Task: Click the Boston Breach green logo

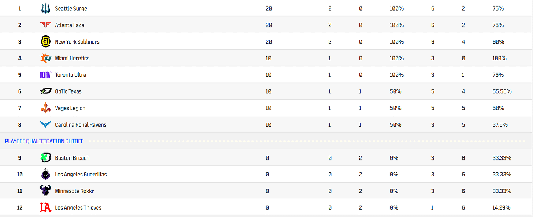Action: (x=45, y=158)
